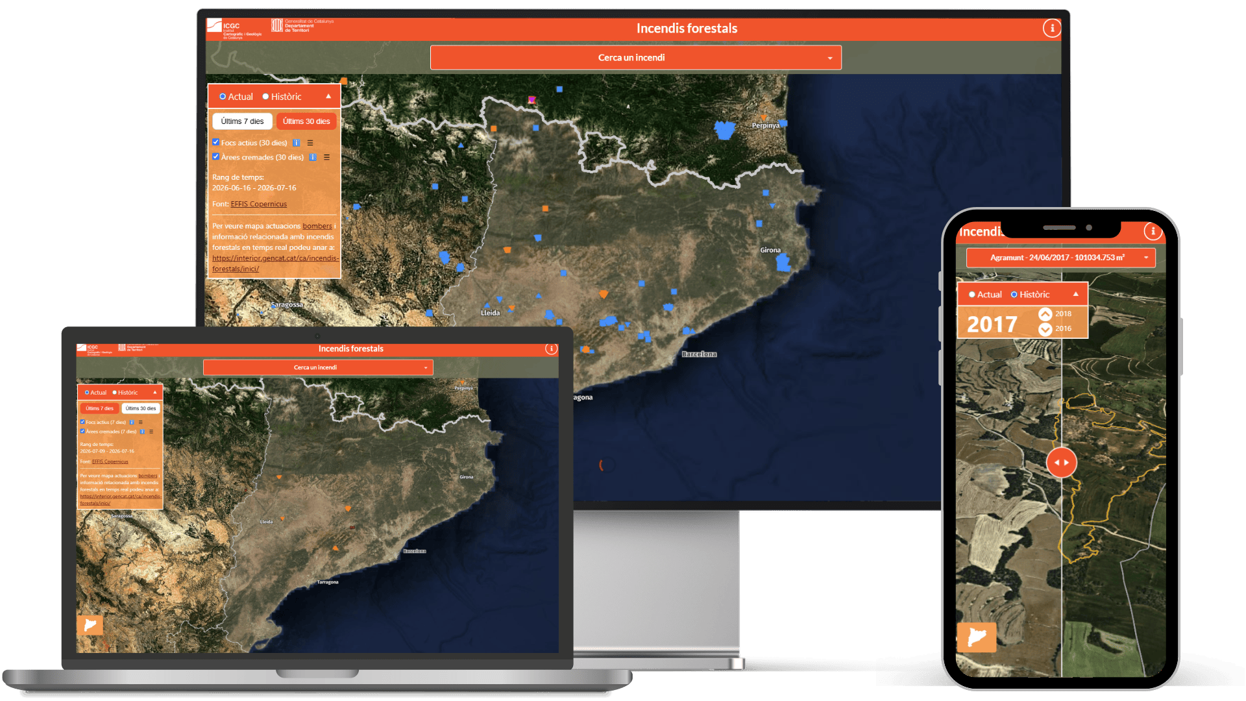
Task: Click the Catalonia extent button on the laptop map
Action: tap(90, 625)
